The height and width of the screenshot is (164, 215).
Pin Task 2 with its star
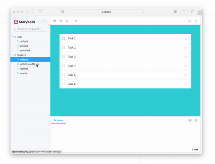tap(186, 48)
